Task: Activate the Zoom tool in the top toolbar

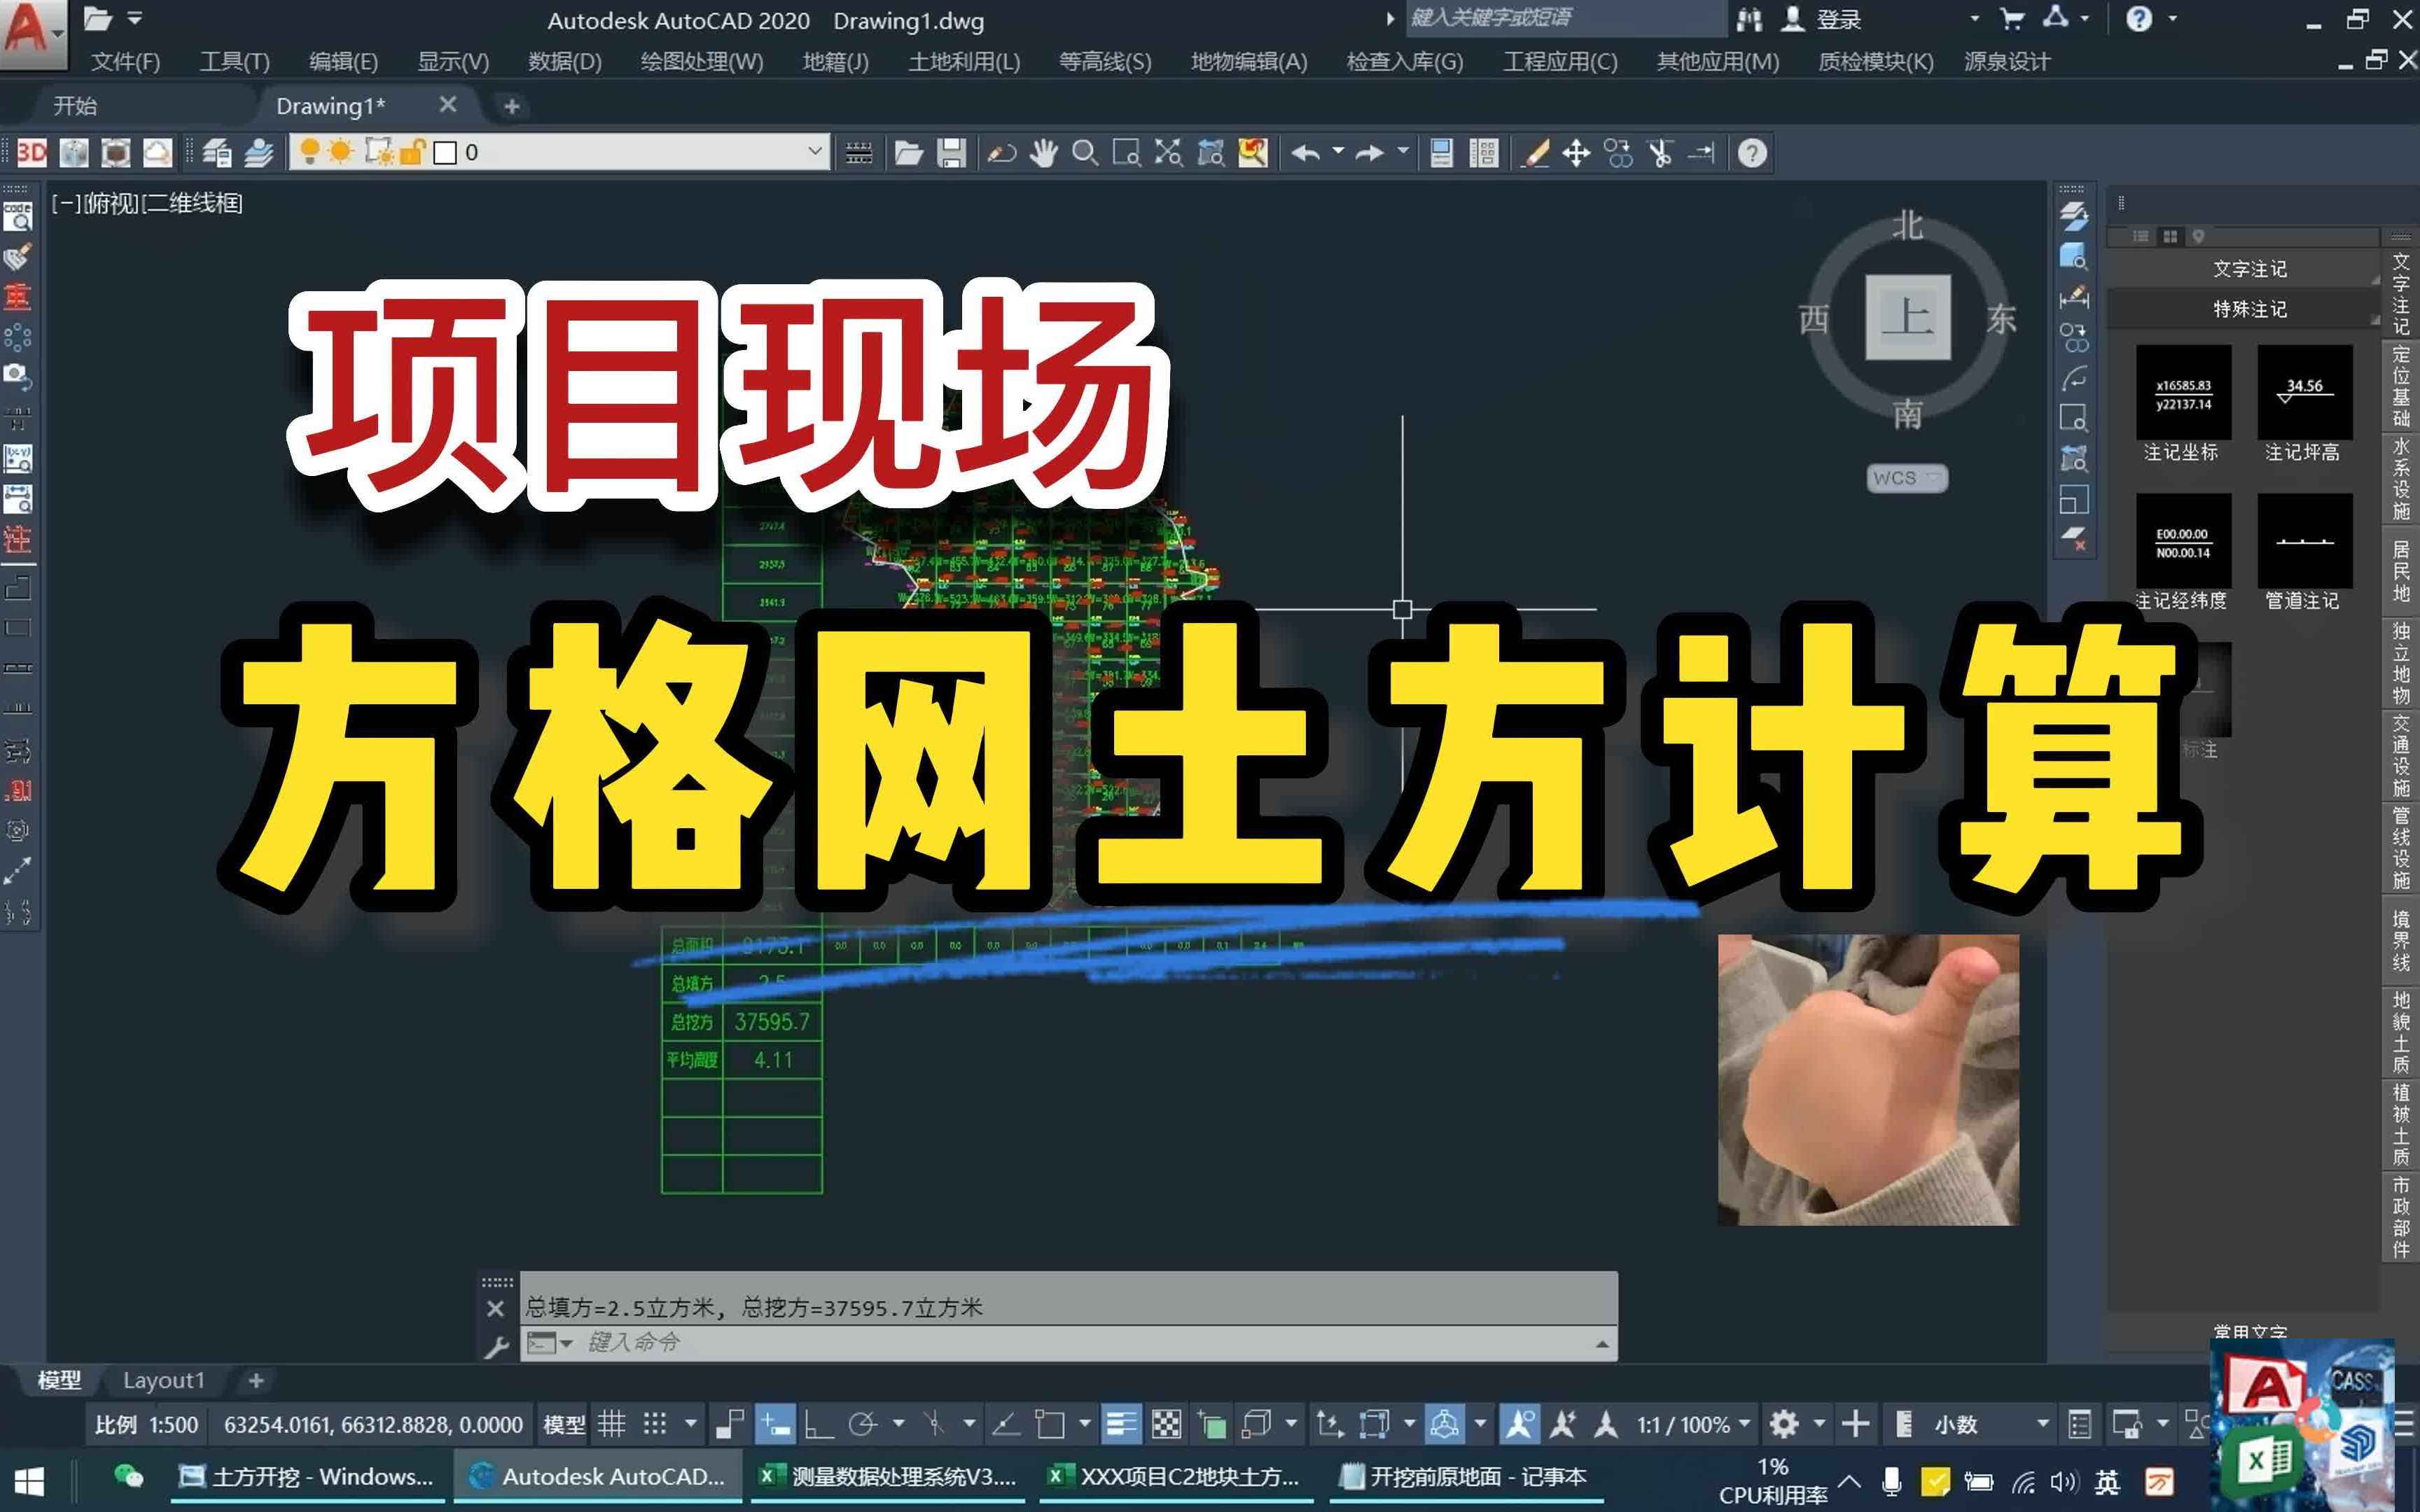Action: pyautogui.click(x=1086, y=152)
